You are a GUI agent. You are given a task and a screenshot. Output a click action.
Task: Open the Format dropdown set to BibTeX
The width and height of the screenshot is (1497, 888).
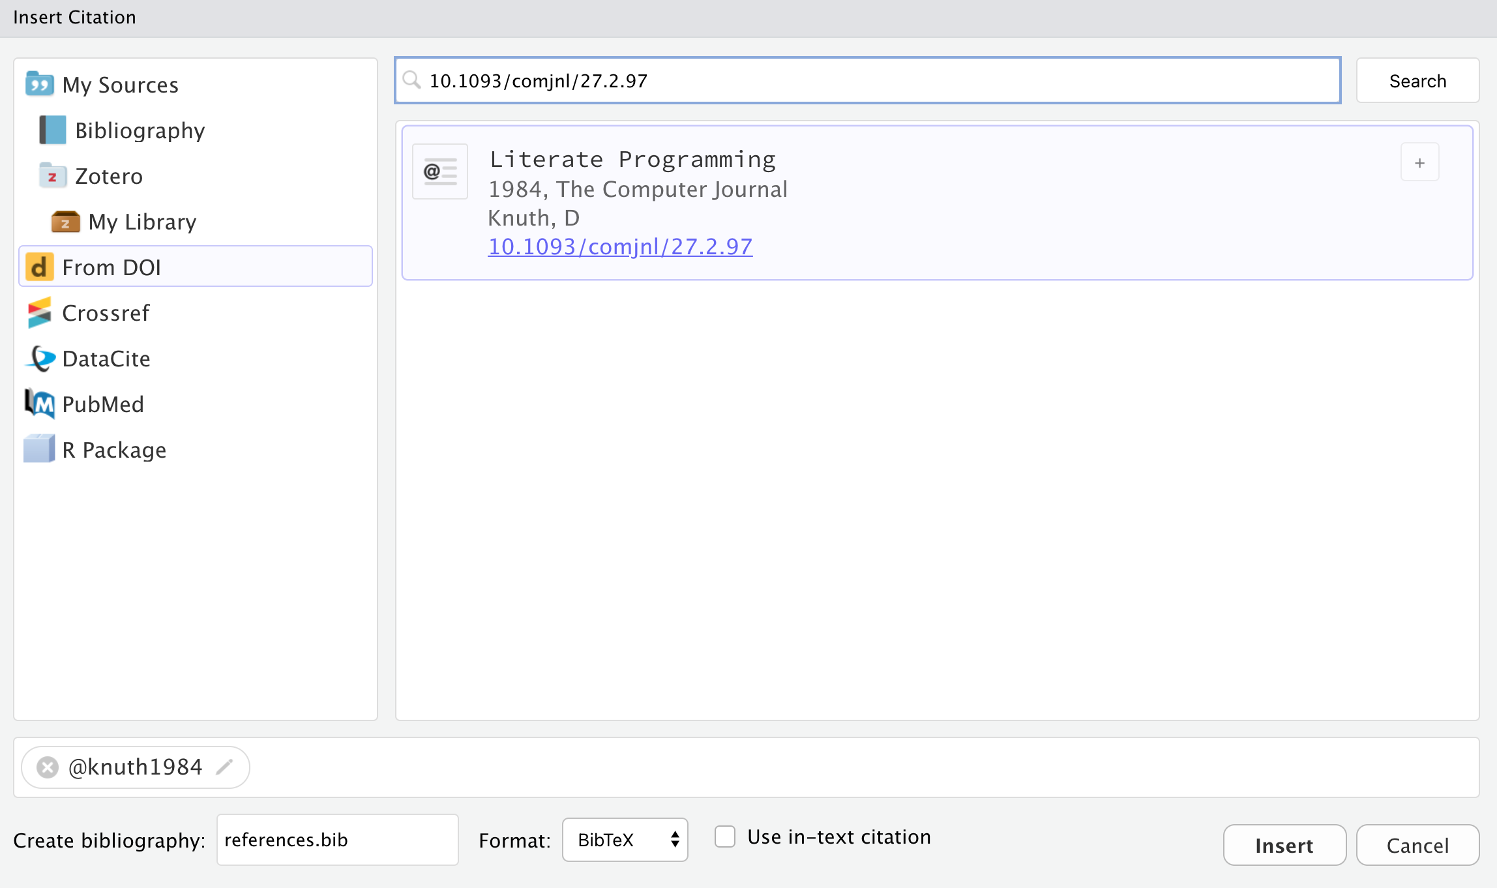(x=624, y=840)
